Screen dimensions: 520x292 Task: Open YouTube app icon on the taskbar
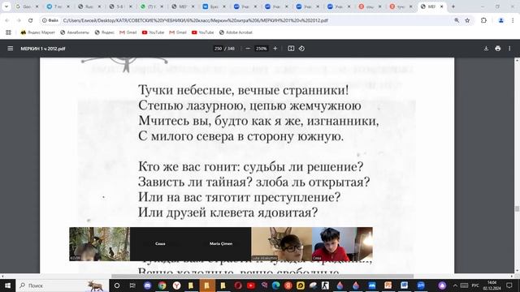pyautogui.click(x=251, y=286)
